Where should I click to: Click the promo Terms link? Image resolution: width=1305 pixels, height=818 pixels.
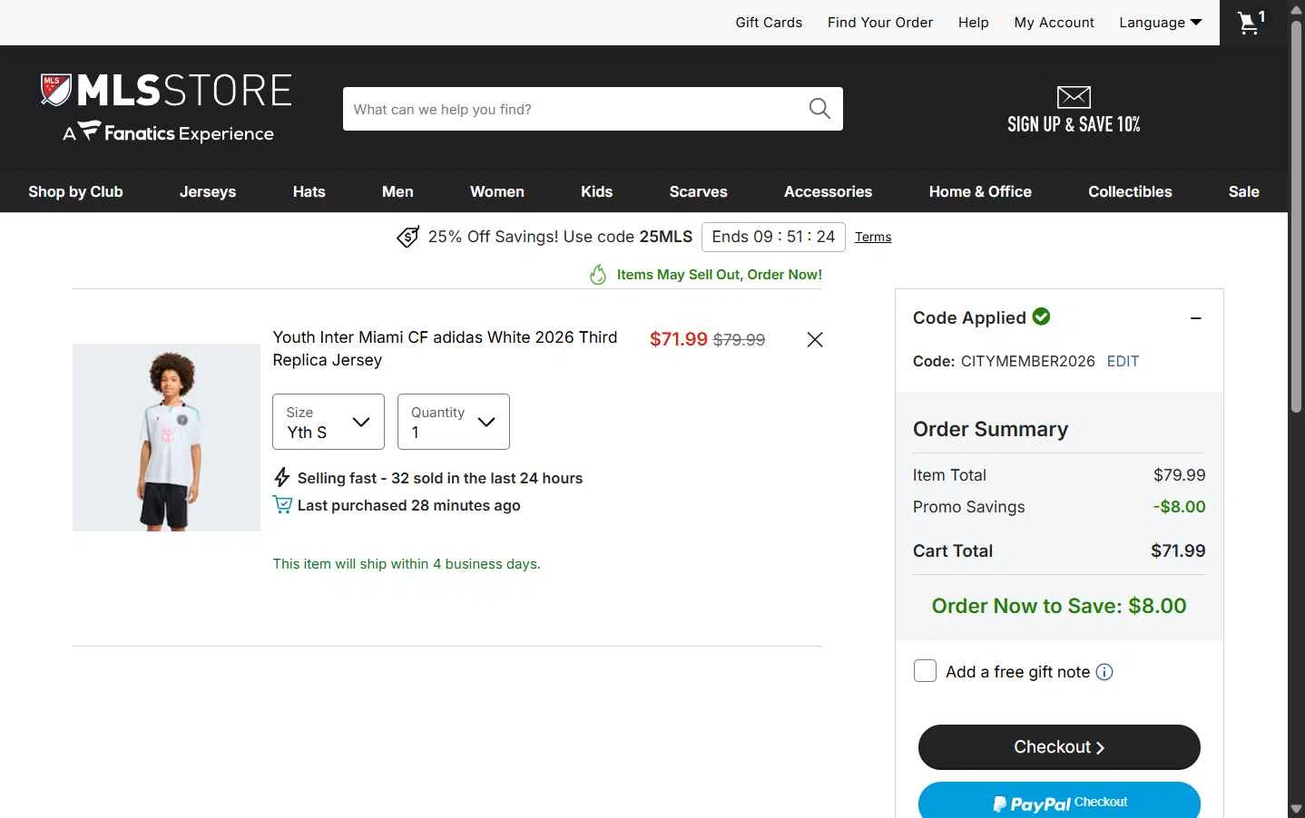click(x=873, y=237)
